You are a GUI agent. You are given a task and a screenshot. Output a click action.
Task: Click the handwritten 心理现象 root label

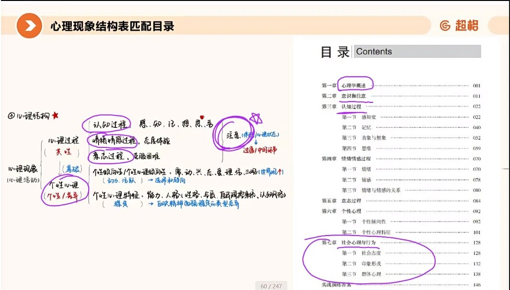23,169
